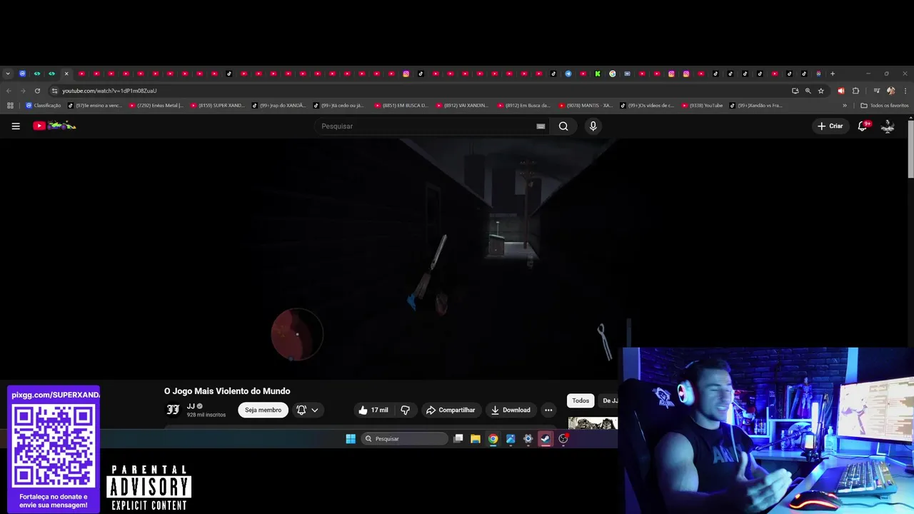Start voice search with the microphone icon
The image size is (914, 514).
[x=593, y=126]
